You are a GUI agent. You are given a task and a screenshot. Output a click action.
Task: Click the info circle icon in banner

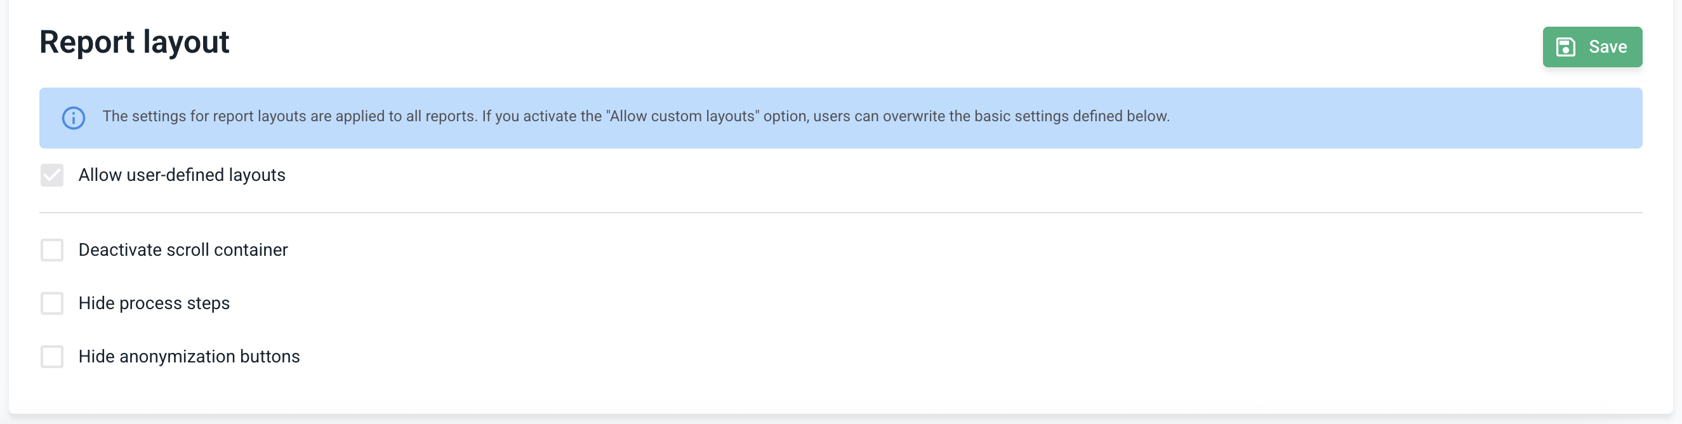73,118
